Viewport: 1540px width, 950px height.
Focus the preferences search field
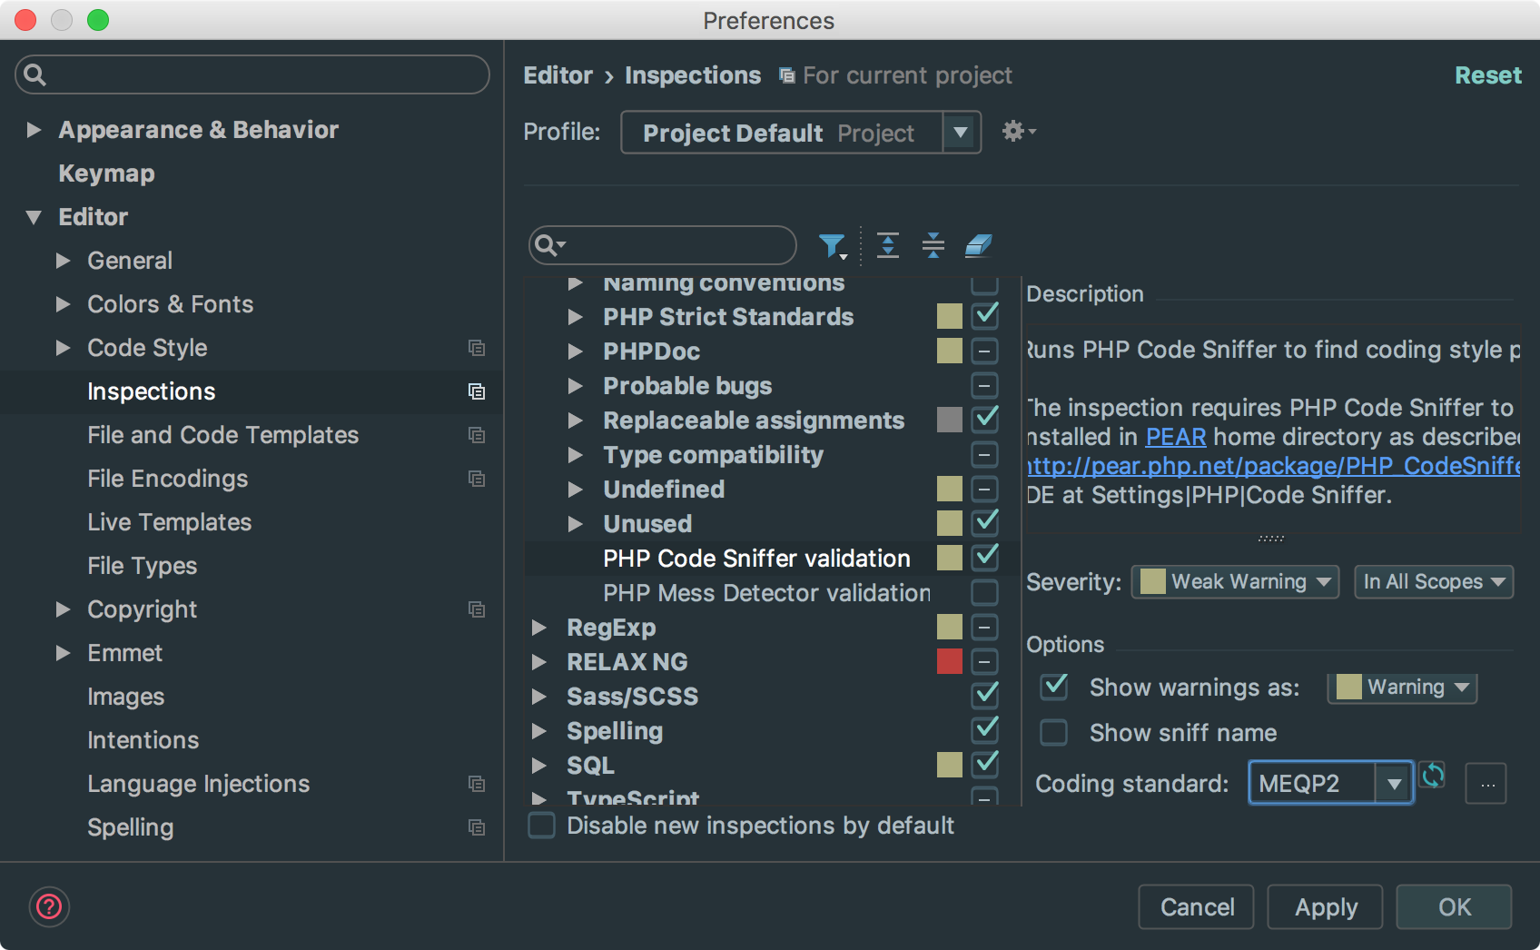click(x=252, y=74)
